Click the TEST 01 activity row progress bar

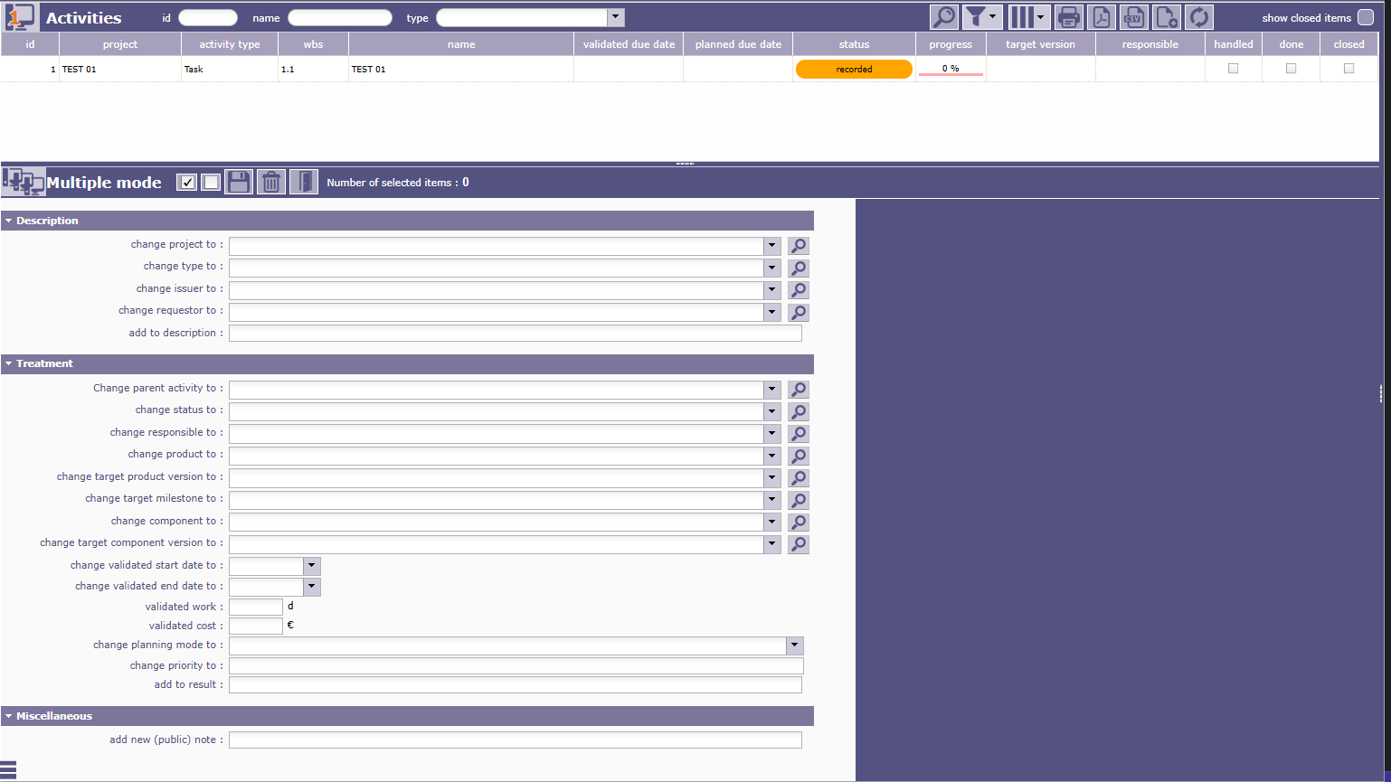pyautogui.click(x=951, y=70)
